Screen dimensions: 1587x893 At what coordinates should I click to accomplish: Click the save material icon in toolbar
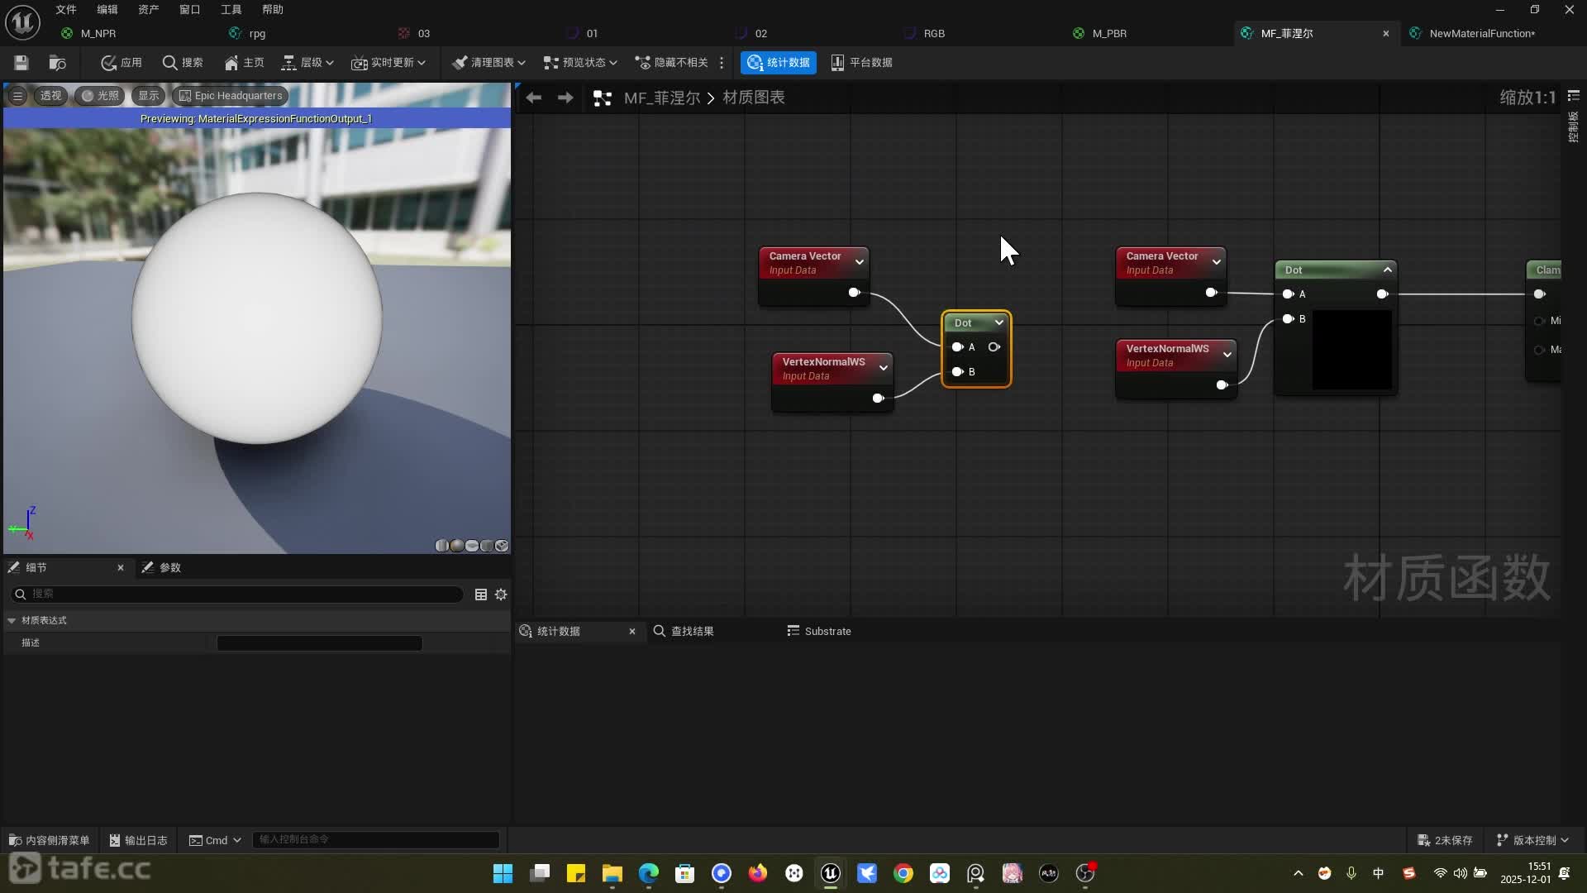(x=21, y=63)
